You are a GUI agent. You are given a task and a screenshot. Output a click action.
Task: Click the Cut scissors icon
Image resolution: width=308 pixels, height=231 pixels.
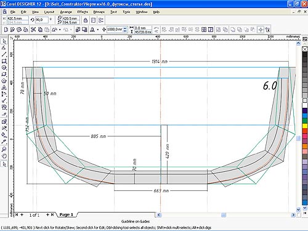click(33, 30)
